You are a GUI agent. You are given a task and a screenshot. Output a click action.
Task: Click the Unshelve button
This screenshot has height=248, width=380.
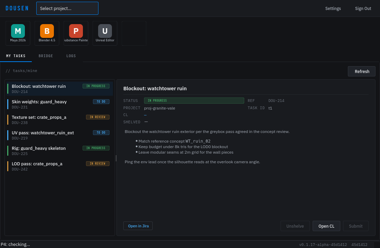[295, 226]
